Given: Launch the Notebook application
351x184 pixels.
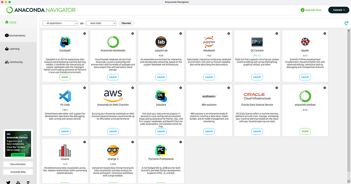Looking at the screenshot, I should click(209, 77).
